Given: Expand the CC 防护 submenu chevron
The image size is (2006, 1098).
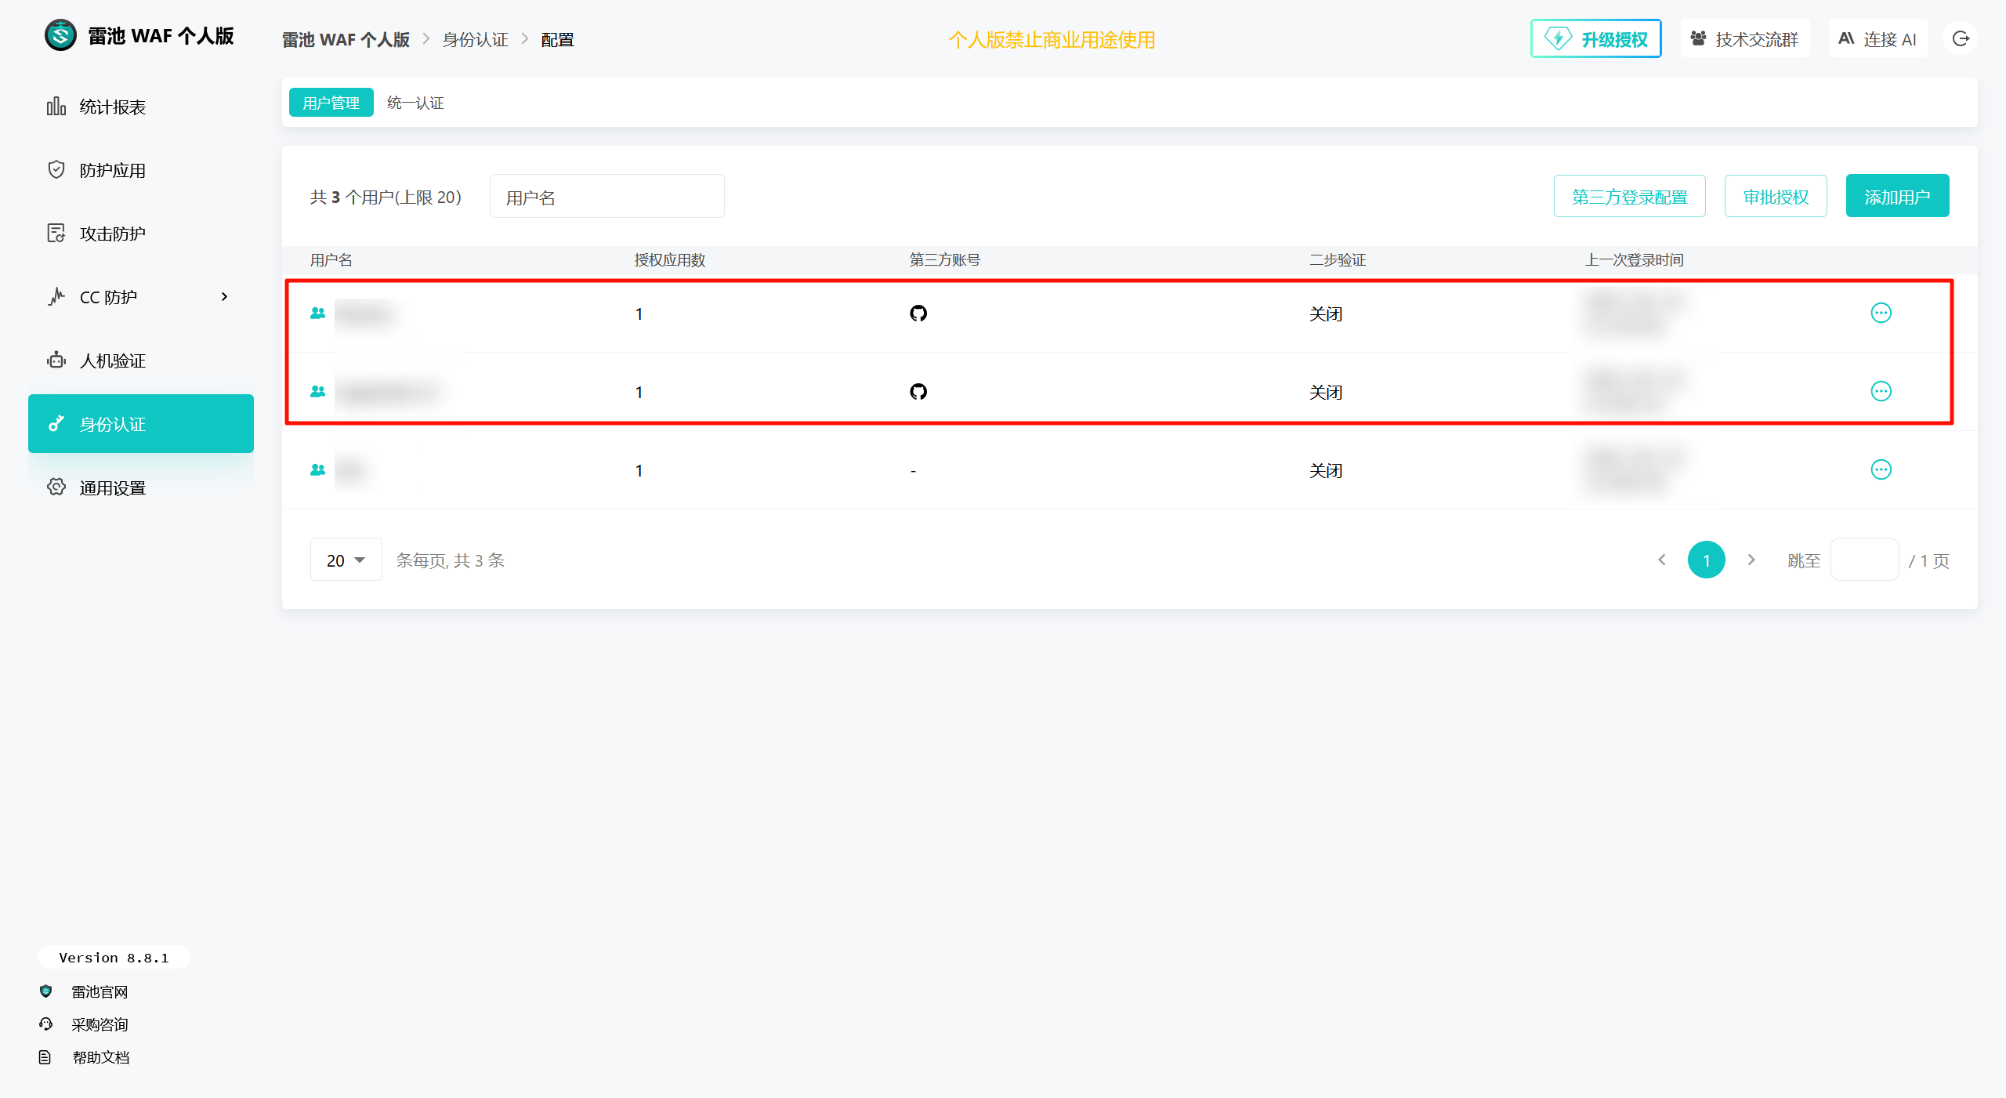Looking at the screenshot, I should (x=224, y=297).
